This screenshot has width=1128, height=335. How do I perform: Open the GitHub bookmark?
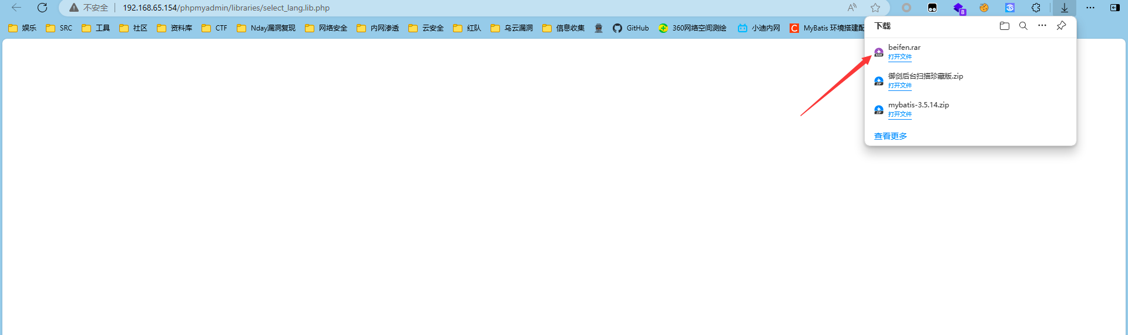[631, 28]
